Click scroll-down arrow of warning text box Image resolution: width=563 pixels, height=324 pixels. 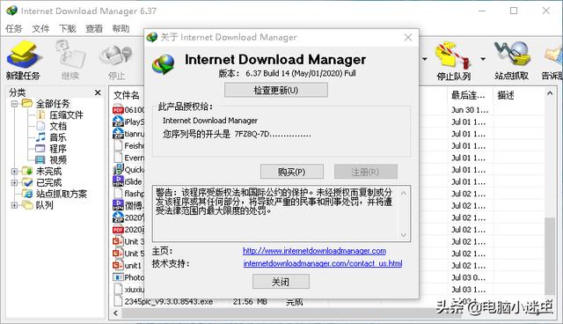404,235
